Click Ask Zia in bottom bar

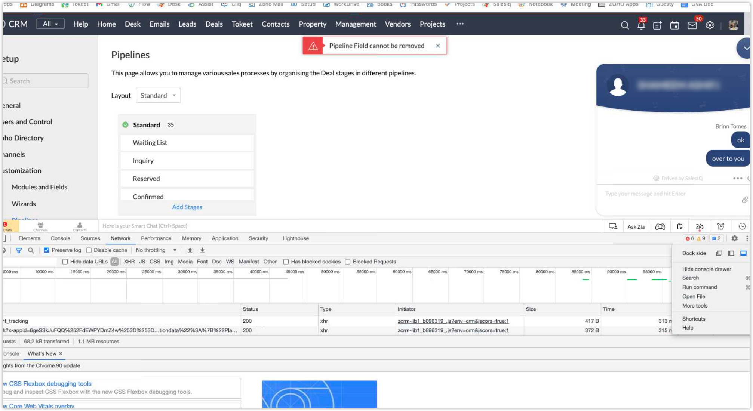point(636,226)
